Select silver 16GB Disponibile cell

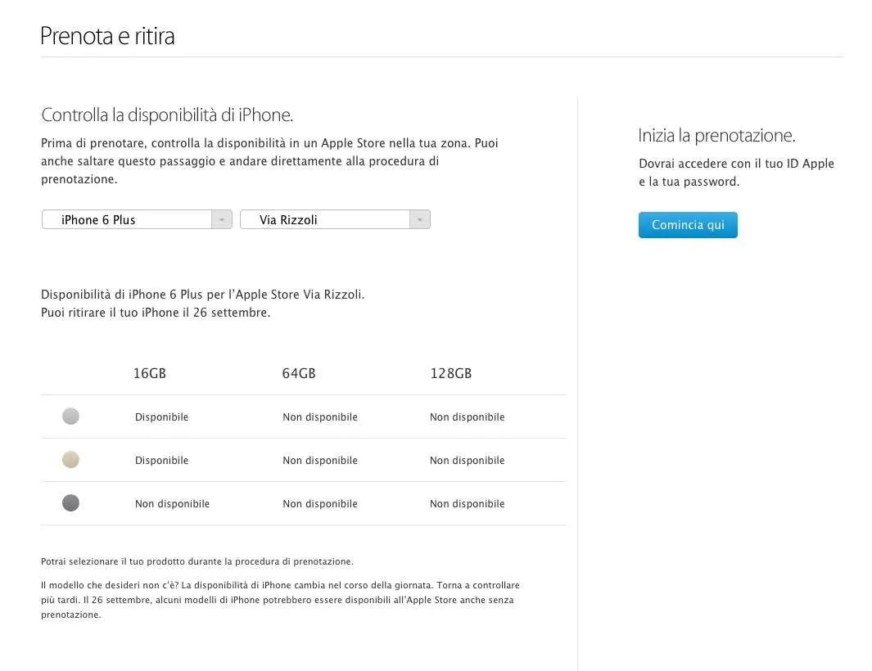pyautogui.click(x=162, y=417)
